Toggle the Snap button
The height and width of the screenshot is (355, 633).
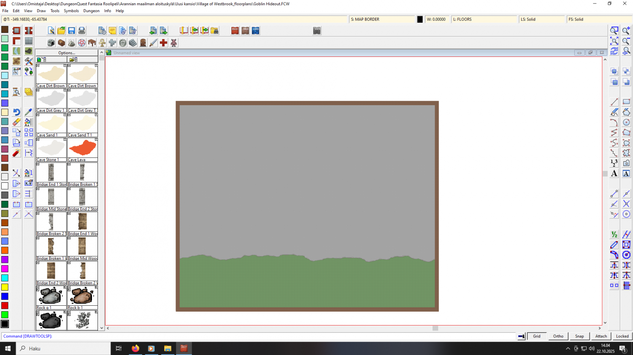tap(579, 336)
